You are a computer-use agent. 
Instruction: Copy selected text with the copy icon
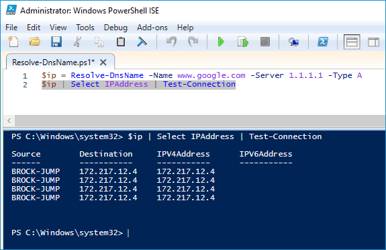(x=99, y=42)
